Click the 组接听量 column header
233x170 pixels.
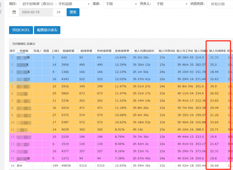[x=69, y=51]
